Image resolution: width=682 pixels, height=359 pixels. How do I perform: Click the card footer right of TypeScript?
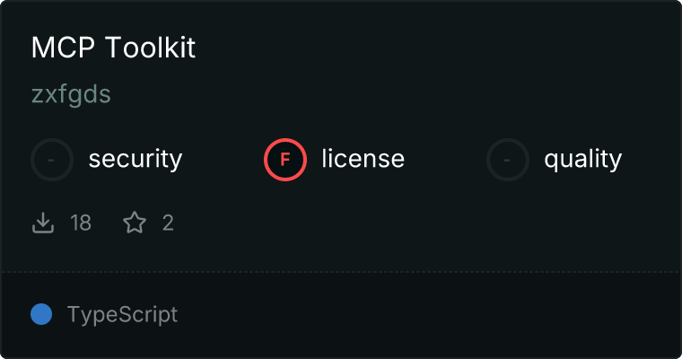tap(431, 315)
